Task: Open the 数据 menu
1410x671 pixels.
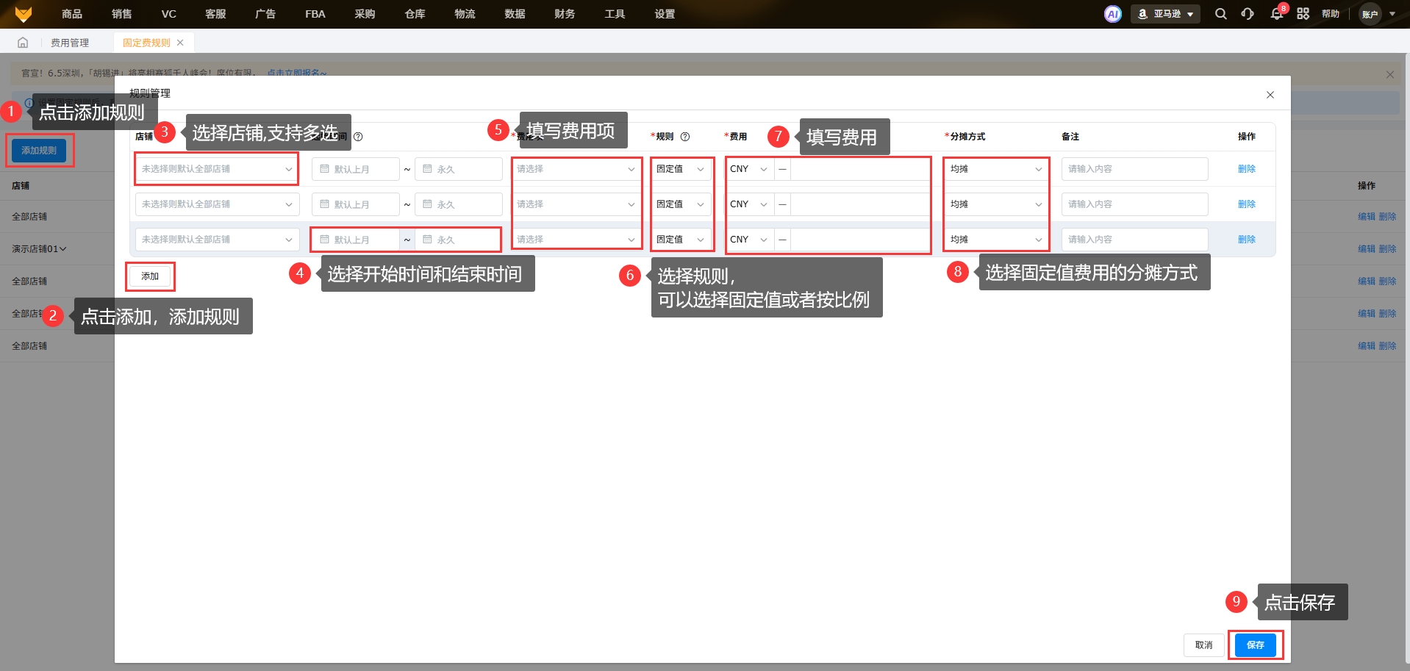Action: pyautogui.click(x=515, y=14)
